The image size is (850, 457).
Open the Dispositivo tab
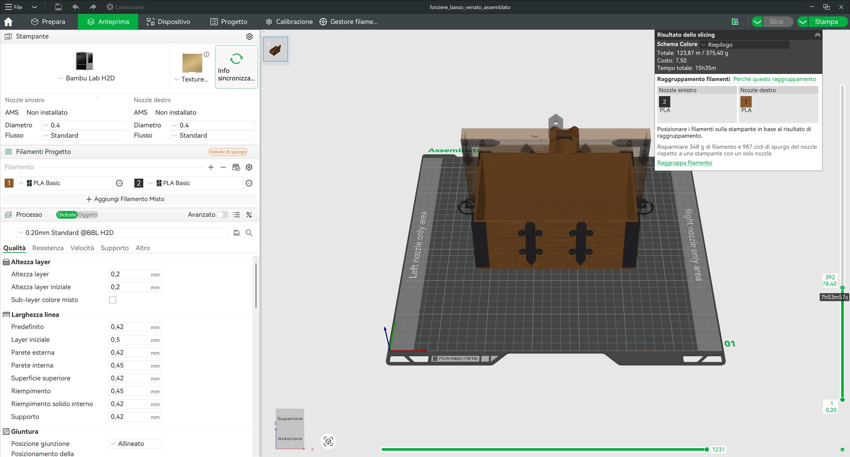click(x=168, y=22)
